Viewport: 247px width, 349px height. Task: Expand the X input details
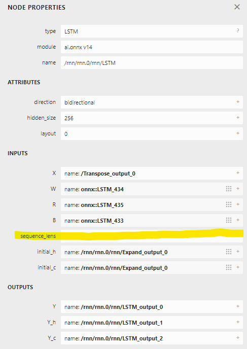pos(238,172)
